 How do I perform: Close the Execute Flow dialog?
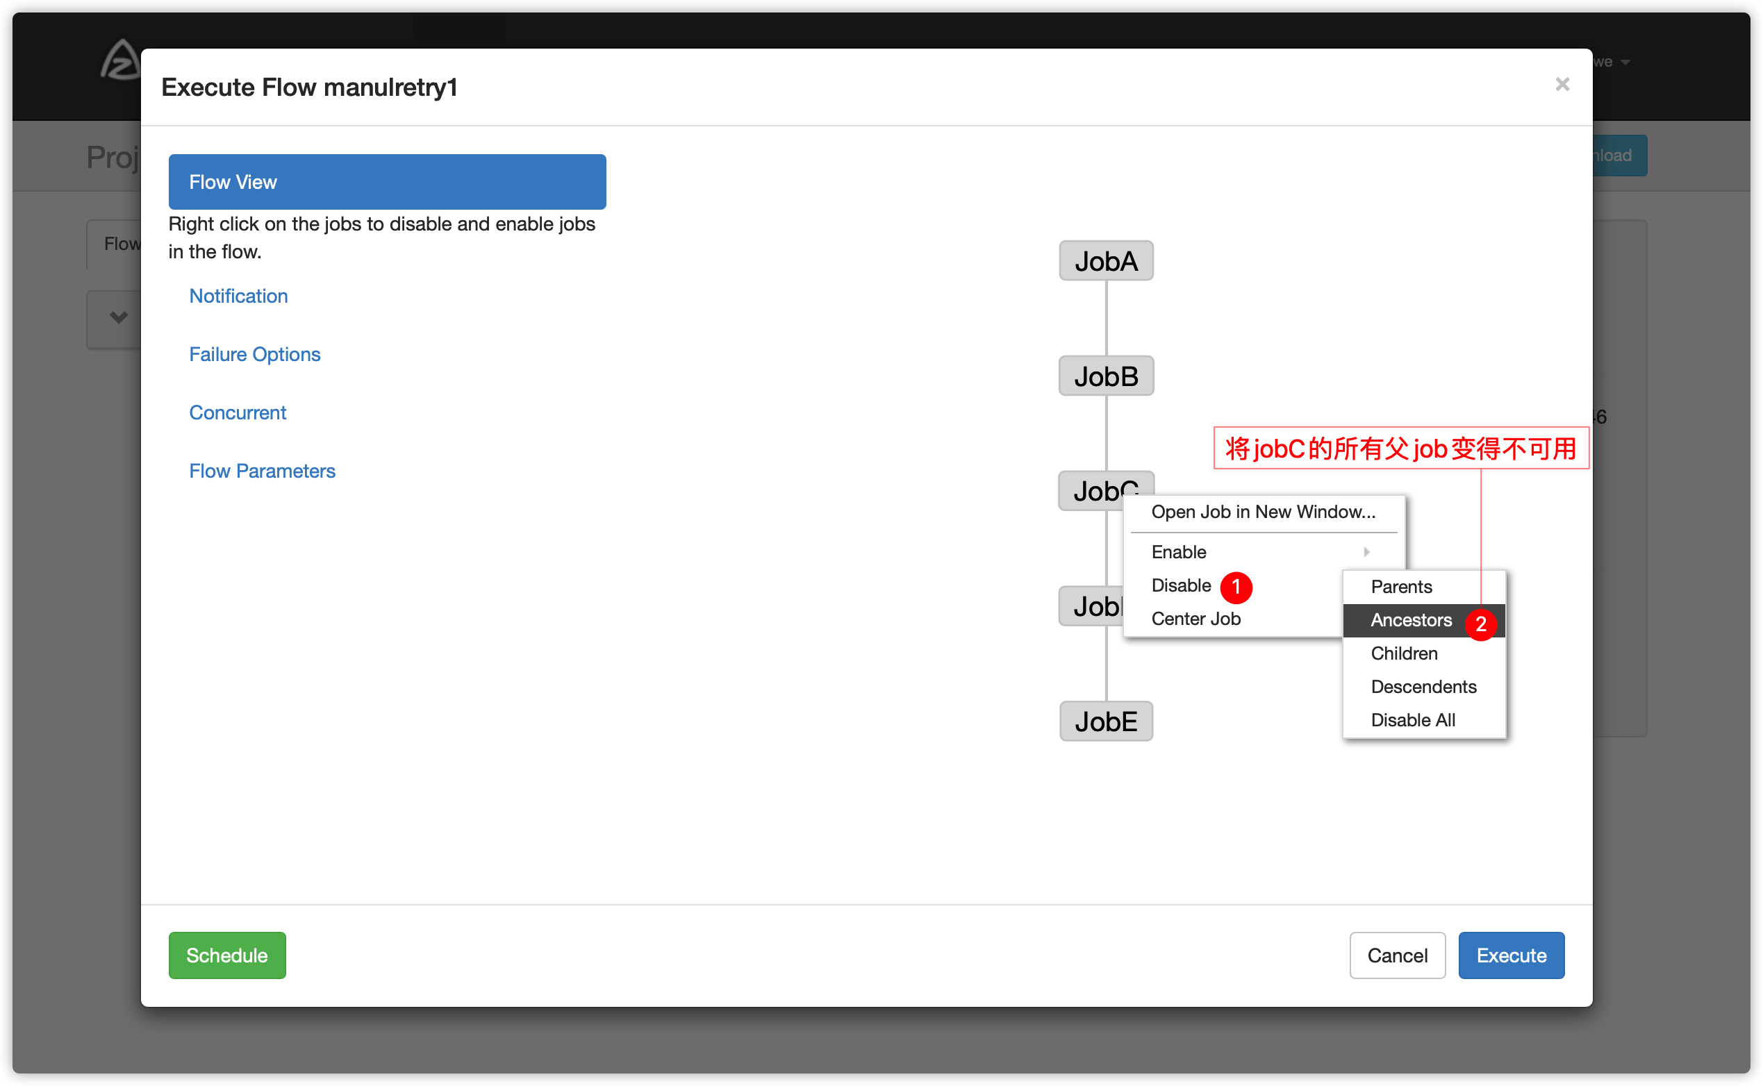pos(1561,85)
